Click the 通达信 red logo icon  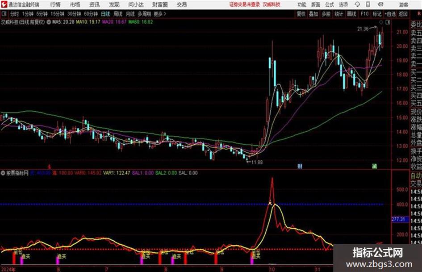click(x=4, y=4)
